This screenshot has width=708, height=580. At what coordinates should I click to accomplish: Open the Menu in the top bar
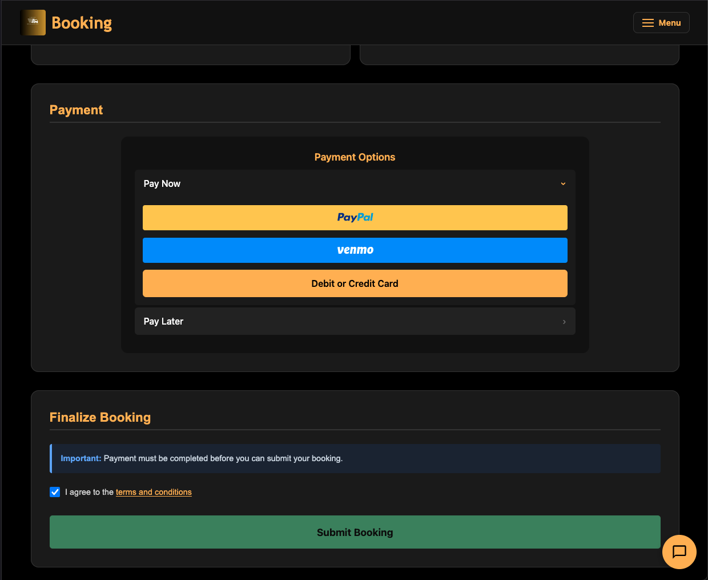pos(661,22)
